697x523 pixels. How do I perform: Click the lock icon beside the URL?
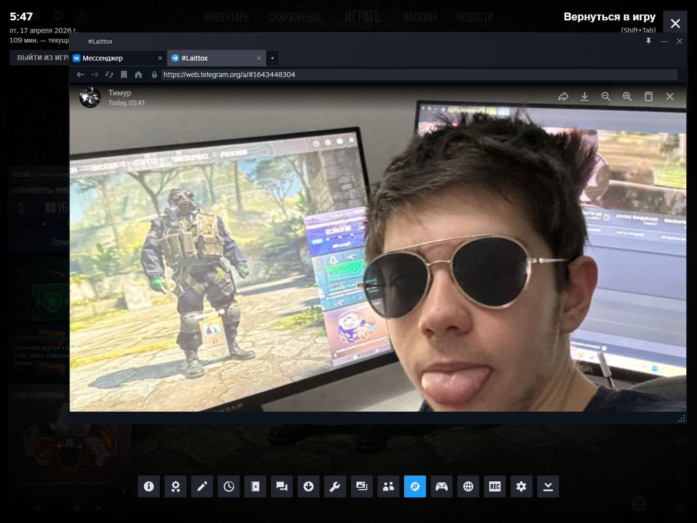click(154, 75)
